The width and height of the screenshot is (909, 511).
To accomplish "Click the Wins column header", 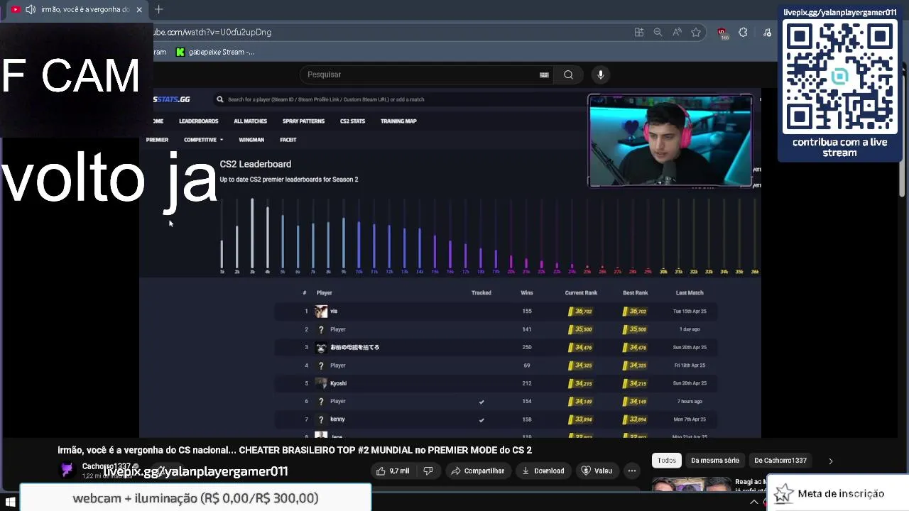I will point(527,292).
